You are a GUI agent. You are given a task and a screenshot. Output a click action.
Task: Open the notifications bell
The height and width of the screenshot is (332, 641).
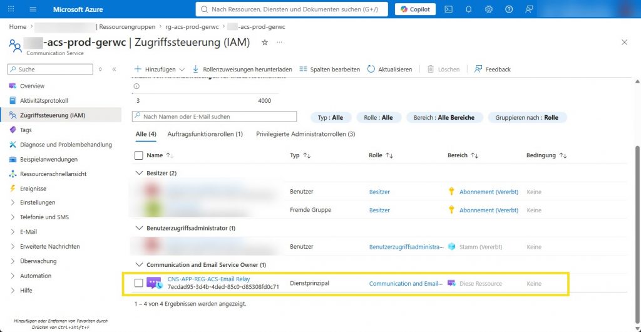(468, 9)
